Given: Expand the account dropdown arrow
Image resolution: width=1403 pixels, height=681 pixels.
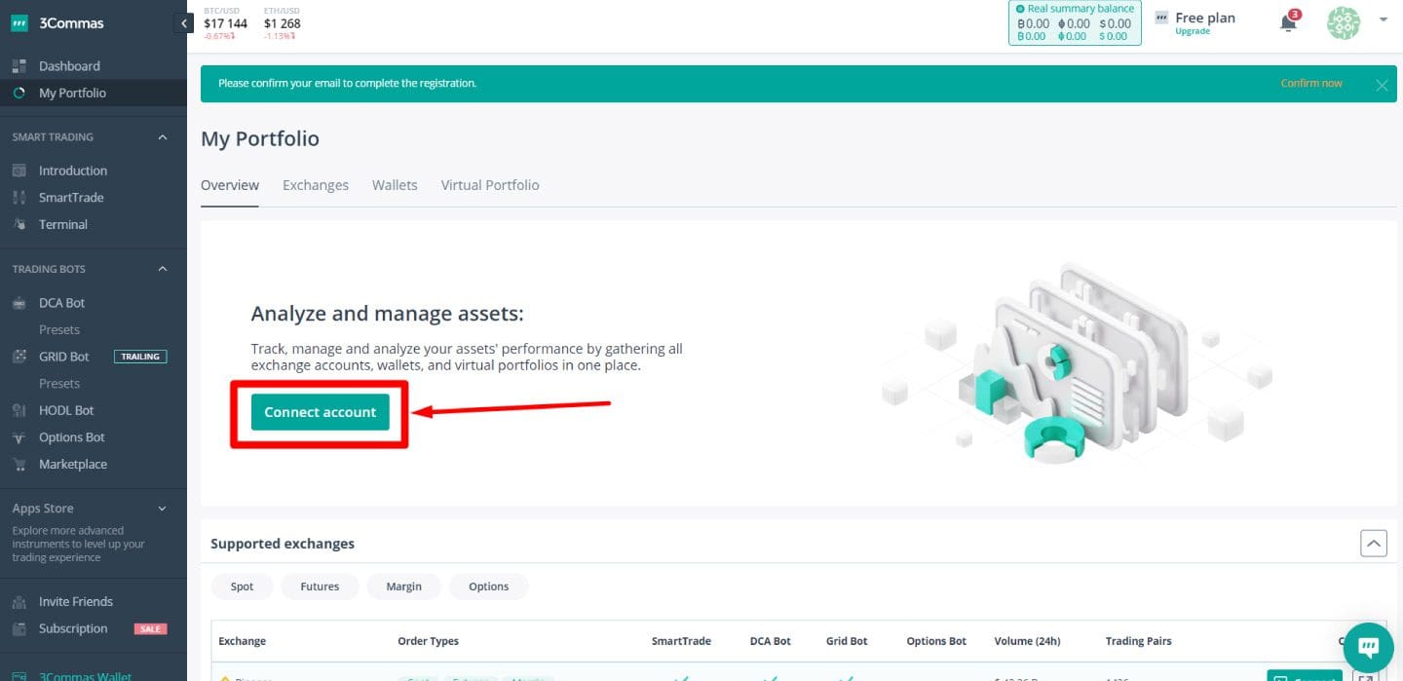Looking at the screenshot, I should click(x=1384, y=19).
